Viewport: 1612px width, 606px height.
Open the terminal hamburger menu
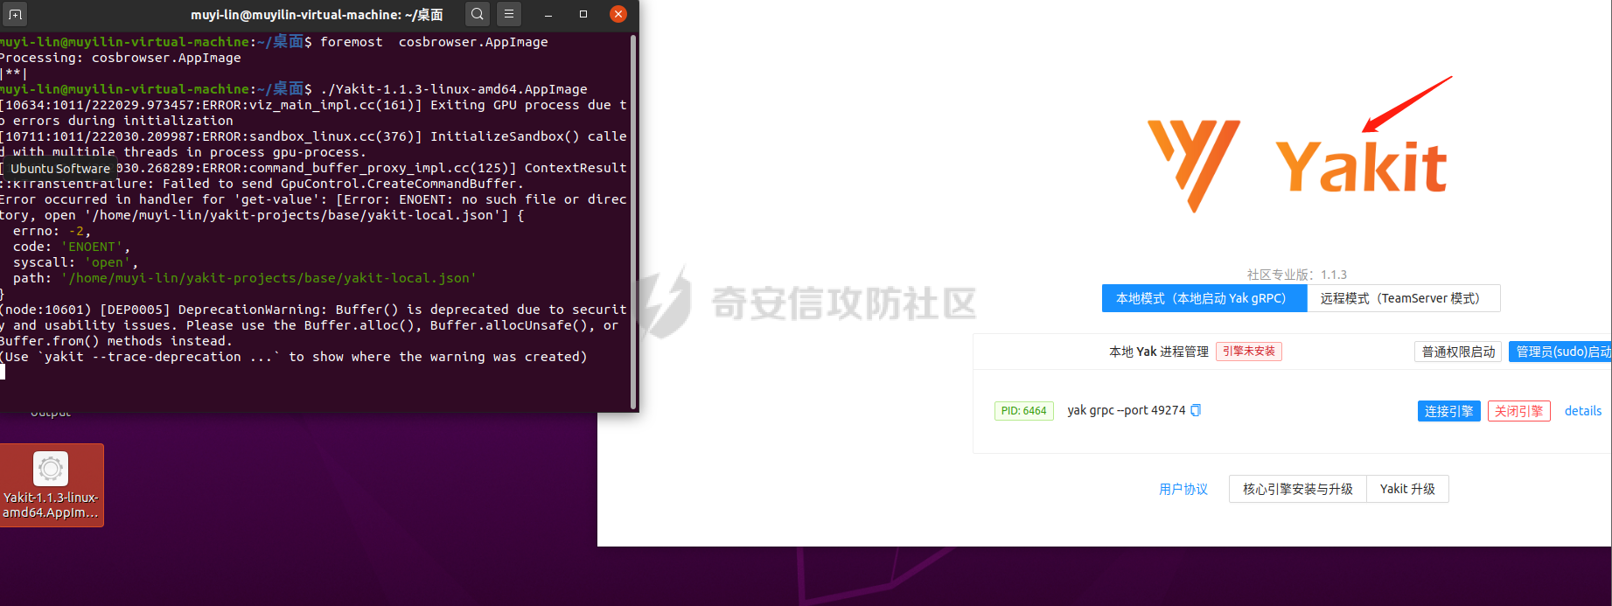pos(509,14)
